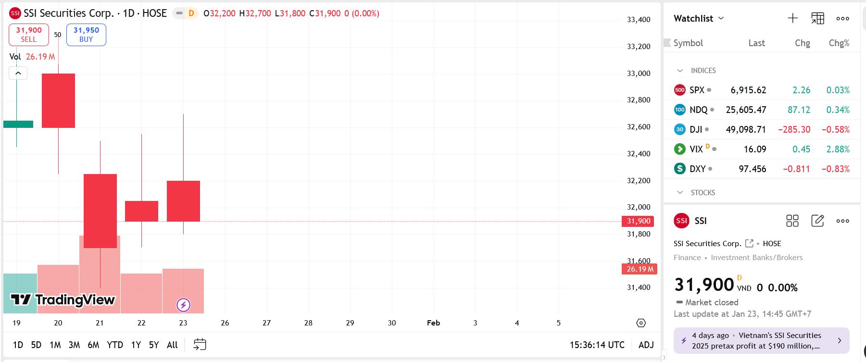The height and width of the screenshot is (362, 866).
Task: Open watchlist advanced view icon
Action: pyautogui.click(x=817, y=18)
